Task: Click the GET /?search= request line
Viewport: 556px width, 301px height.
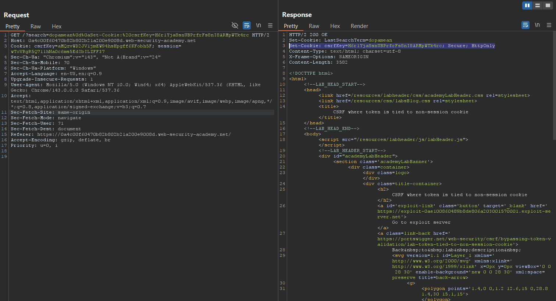Action: pyautogui.click(x=140, y=35)
